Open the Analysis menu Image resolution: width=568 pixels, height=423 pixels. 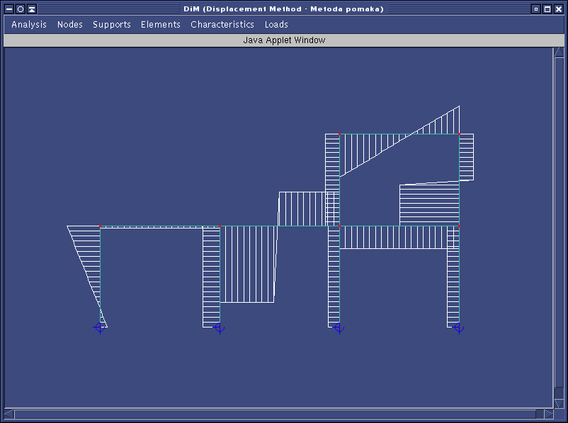(29, 25)
